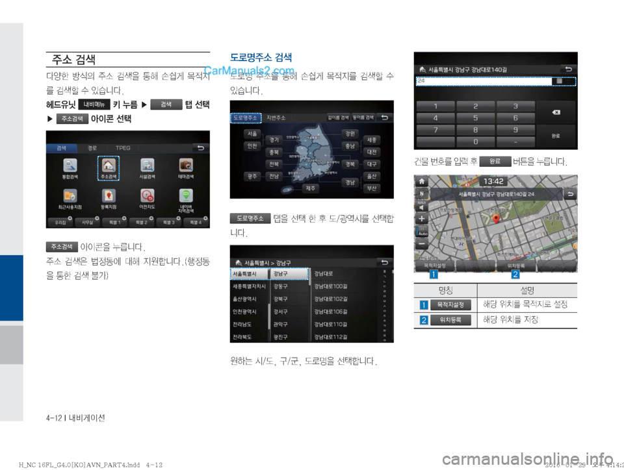The image size is (624, 470).
Task: Tap the home icon on map
Action: 422,182
